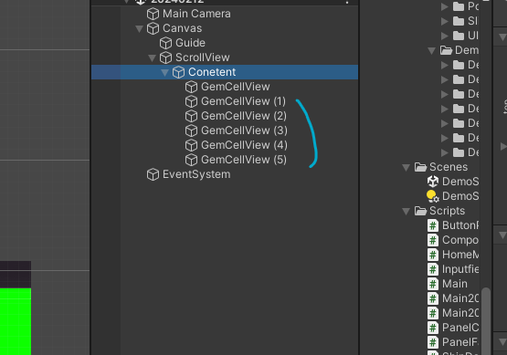This screenshot has height=355, width=507.
Task: Click the Scripts folder icon
Action: [x=420, y=211]
